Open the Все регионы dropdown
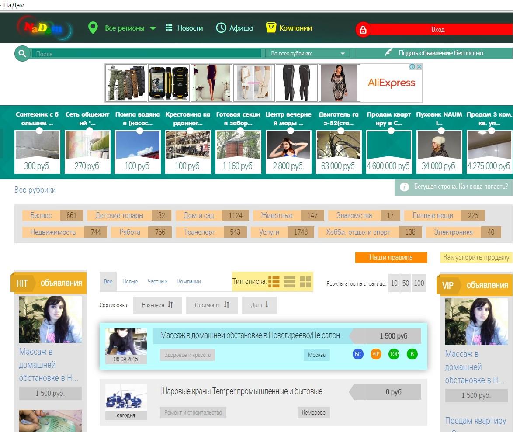This screenshot has height=432, width=513. tap(130, 28)
